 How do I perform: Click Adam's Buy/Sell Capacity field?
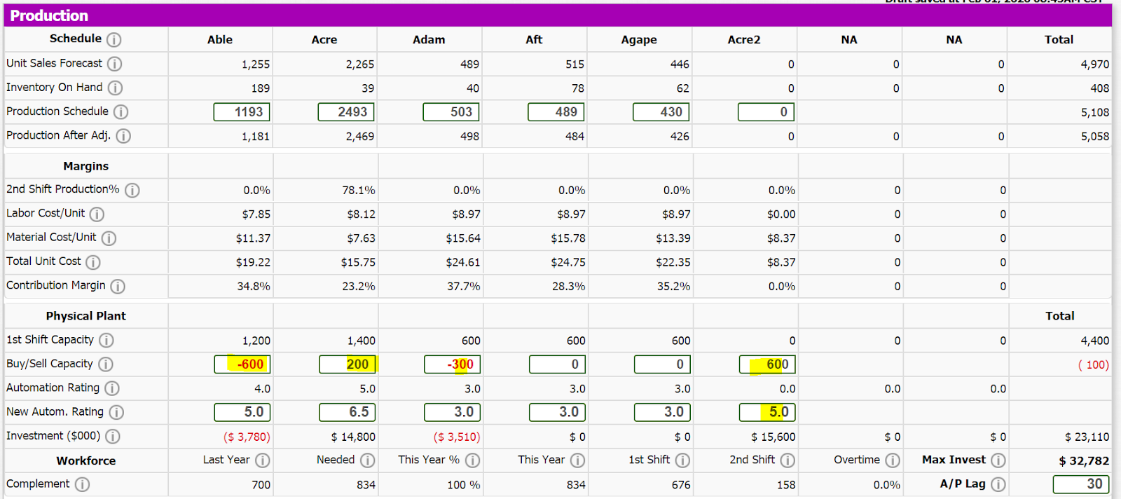[452, 364]
